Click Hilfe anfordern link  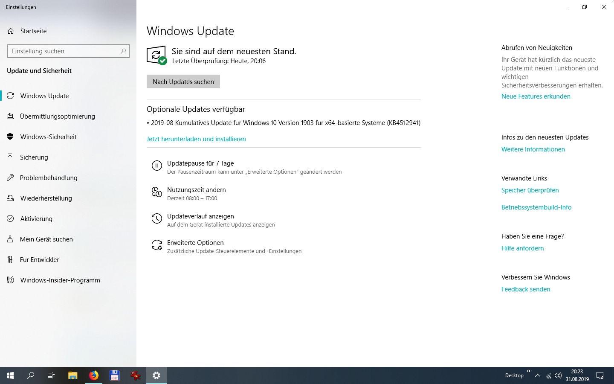pos(523,248)
